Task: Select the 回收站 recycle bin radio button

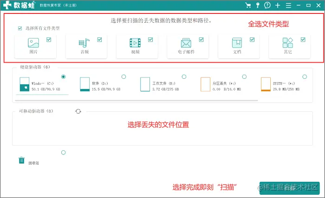Action: [x=64, y=153]
